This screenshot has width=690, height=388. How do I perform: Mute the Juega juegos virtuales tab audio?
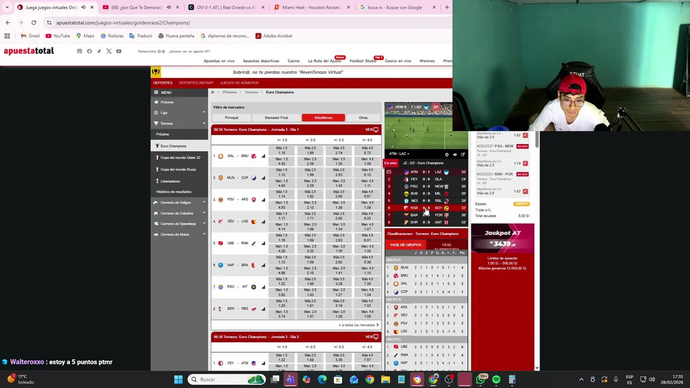pyautogui.click(x=83, y=8)
